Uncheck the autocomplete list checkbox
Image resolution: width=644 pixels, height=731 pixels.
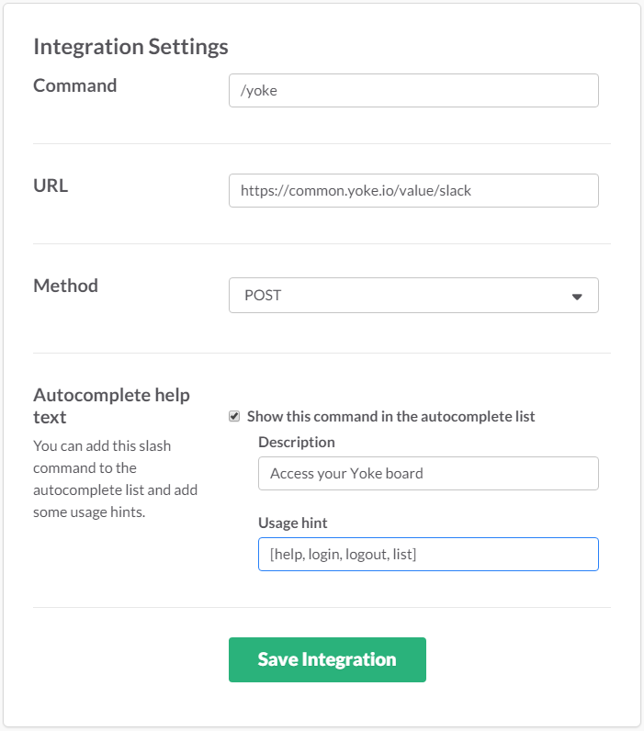(x=234, y=417)
